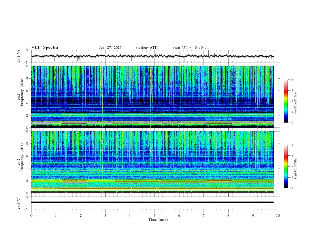Click the ch.1 color bar "log(PSD)(V²/Hz)" label

coord(296,103)
